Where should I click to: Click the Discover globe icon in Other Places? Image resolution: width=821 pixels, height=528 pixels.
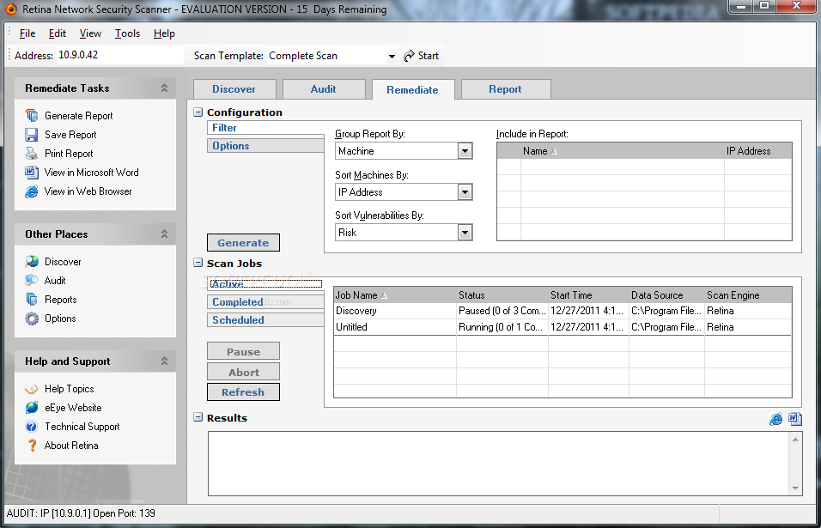tap(32, 261)
